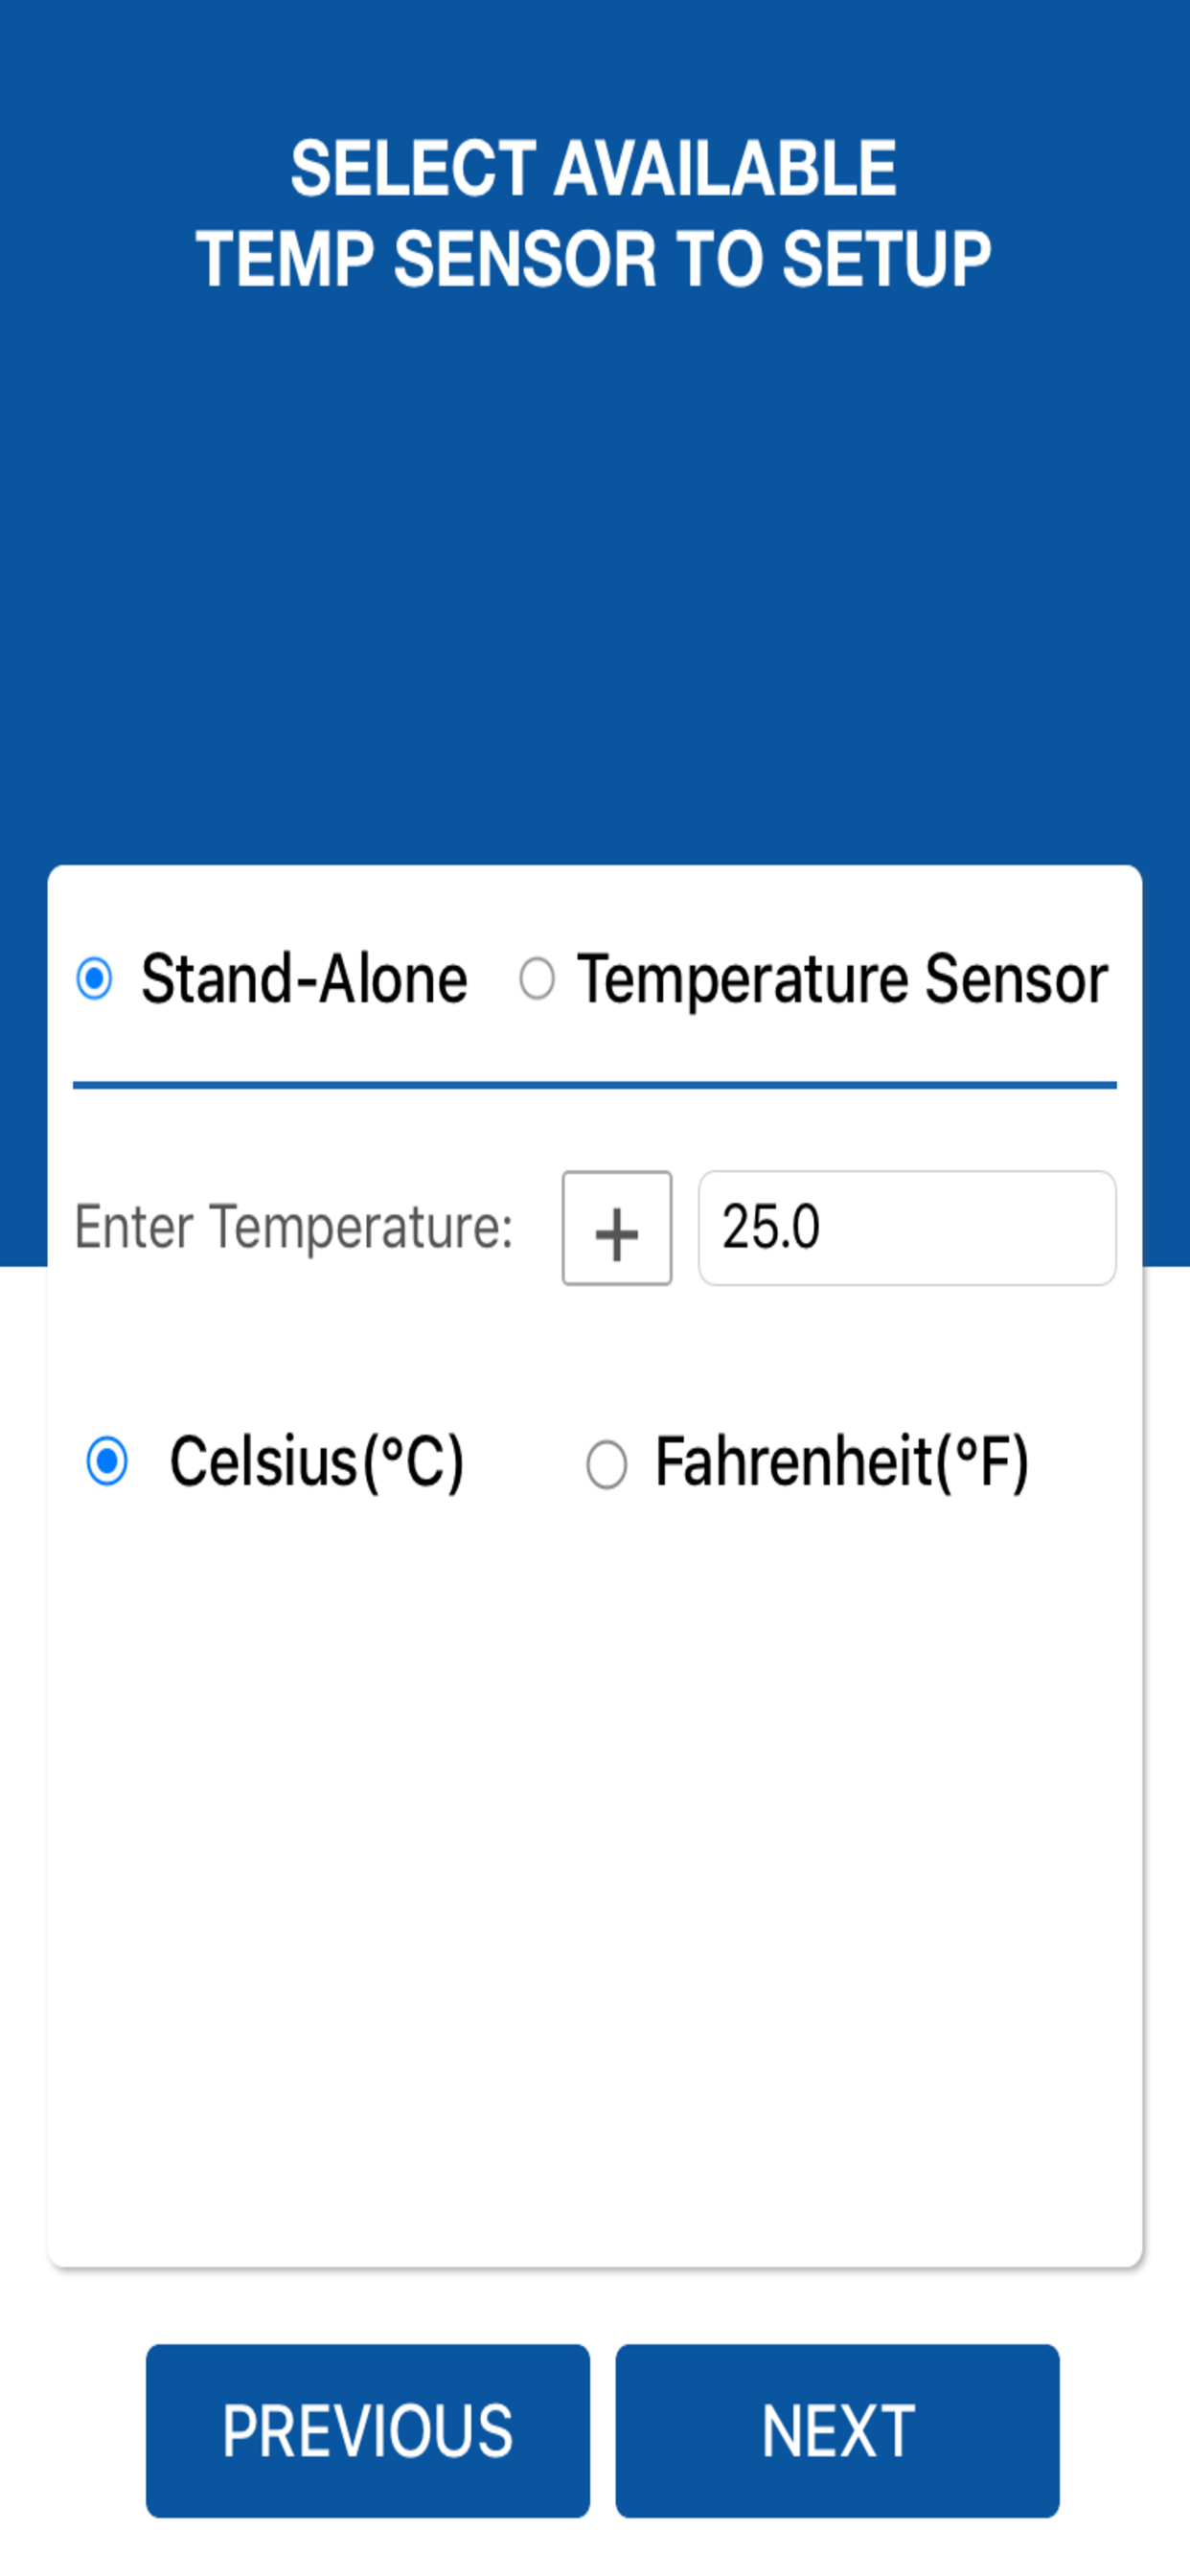
Task: Click the SELECT AVAILABLE heading line
Action: tap(594, 168)
